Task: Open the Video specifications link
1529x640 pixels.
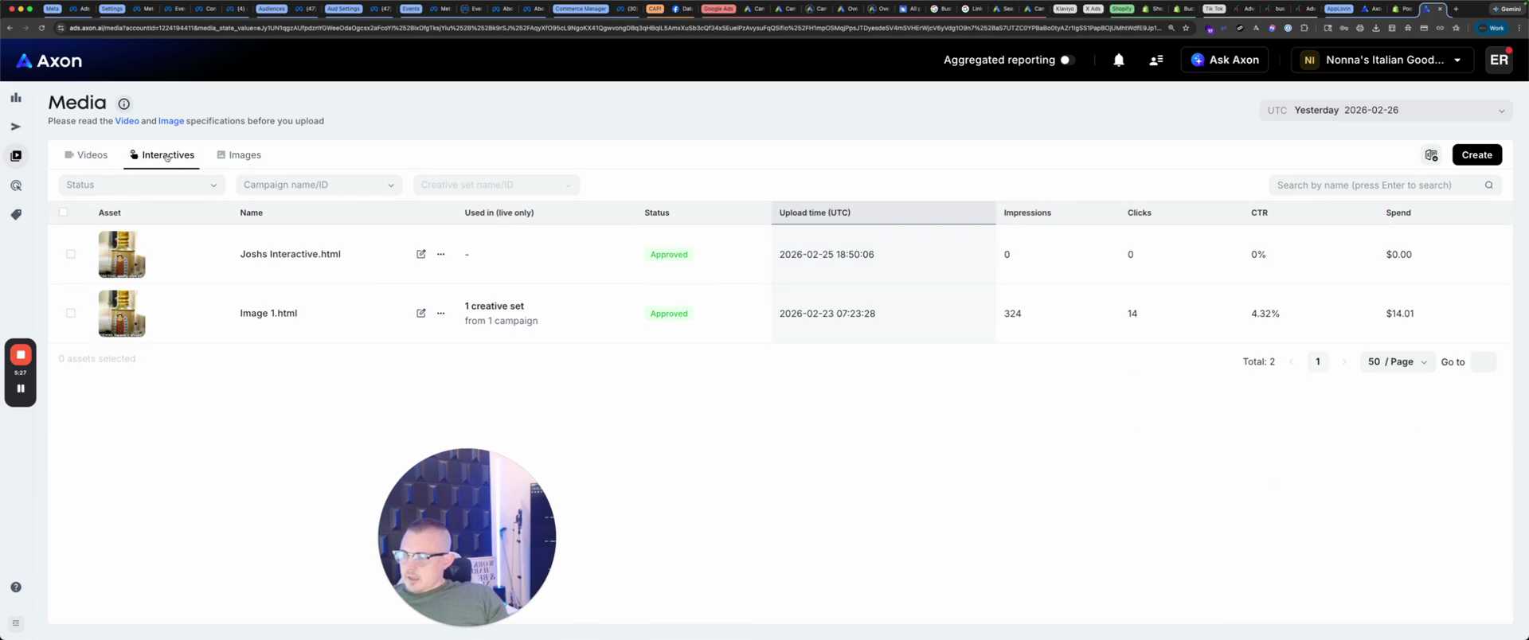Action: [127, 121]
